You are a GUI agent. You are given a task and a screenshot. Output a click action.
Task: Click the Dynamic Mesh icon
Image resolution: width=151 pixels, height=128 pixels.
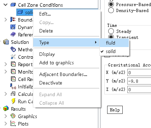click(13, 27)
